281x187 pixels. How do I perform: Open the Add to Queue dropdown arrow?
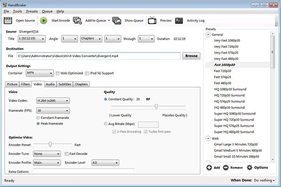(x=109, y=21)
